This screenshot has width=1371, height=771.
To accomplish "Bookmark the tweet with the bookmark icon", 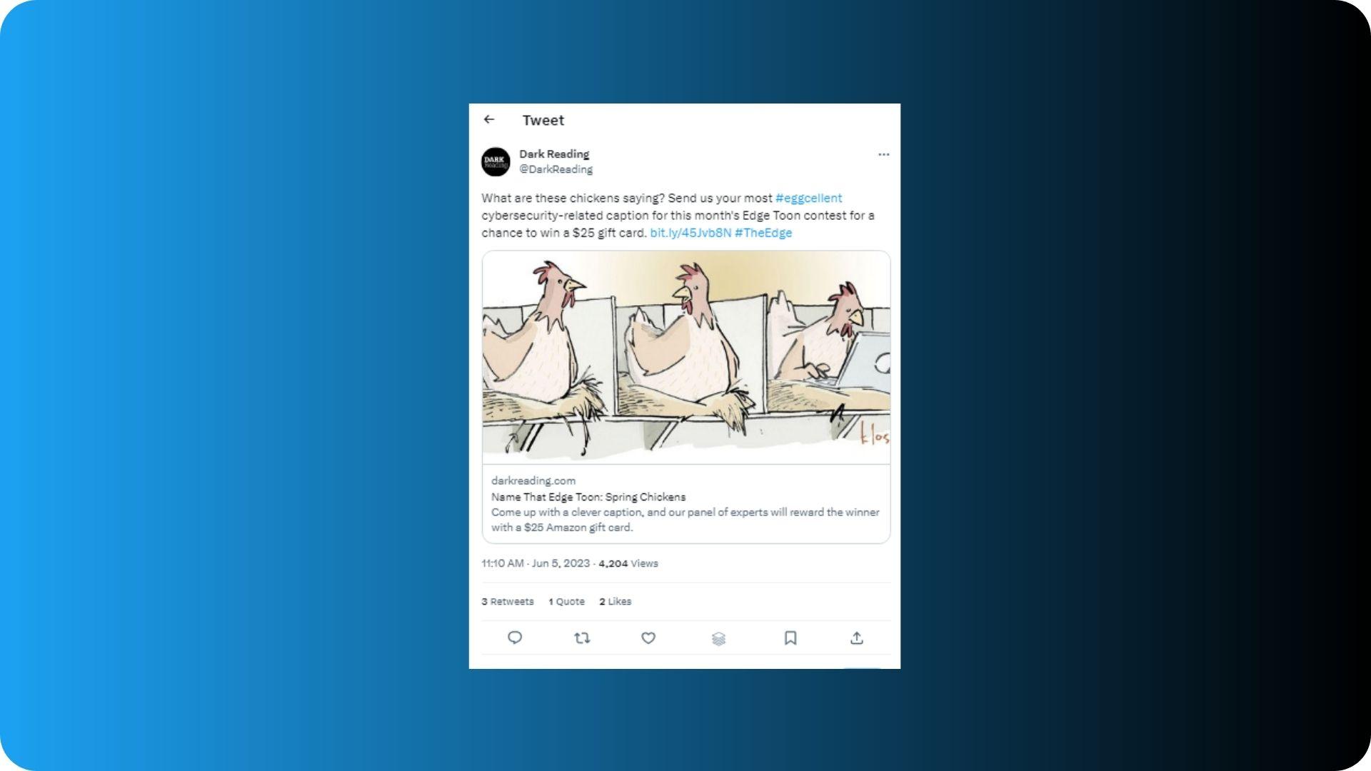I will pos(790,638).
